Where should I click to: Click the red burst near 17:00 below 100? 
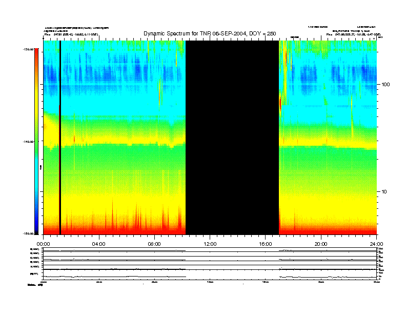coord(280,103)
